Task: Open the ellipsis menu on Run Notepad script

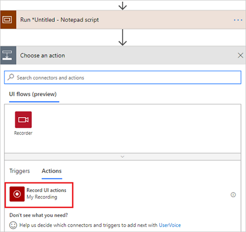Action: coord(238,20)
